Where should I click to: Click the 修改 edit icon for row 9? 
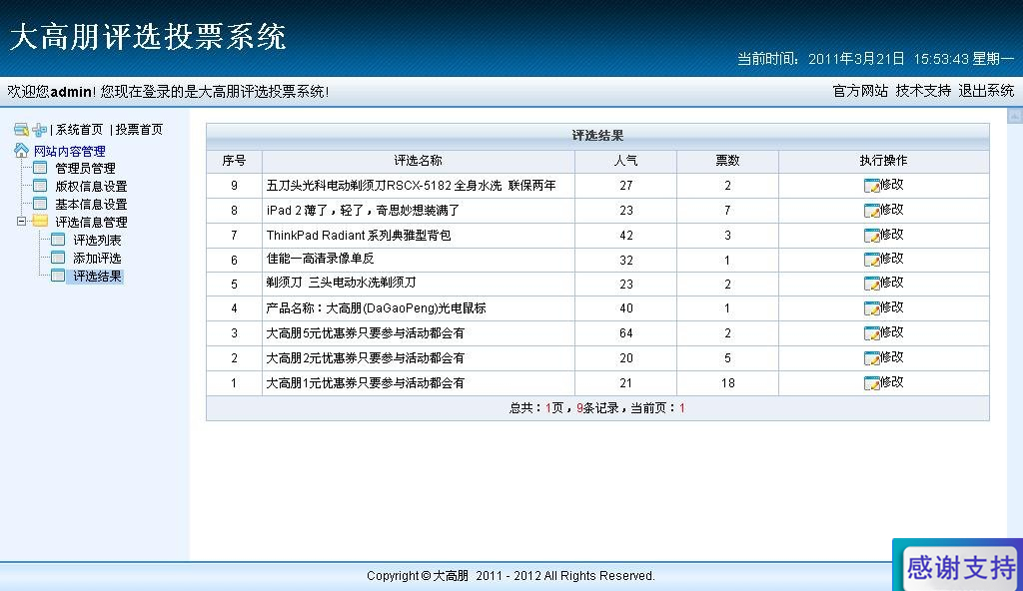pyautogui.click(x=871, y=186)
